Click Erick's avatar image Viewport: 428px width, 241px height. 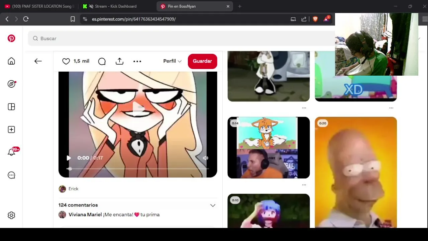(x=62, y=189)
